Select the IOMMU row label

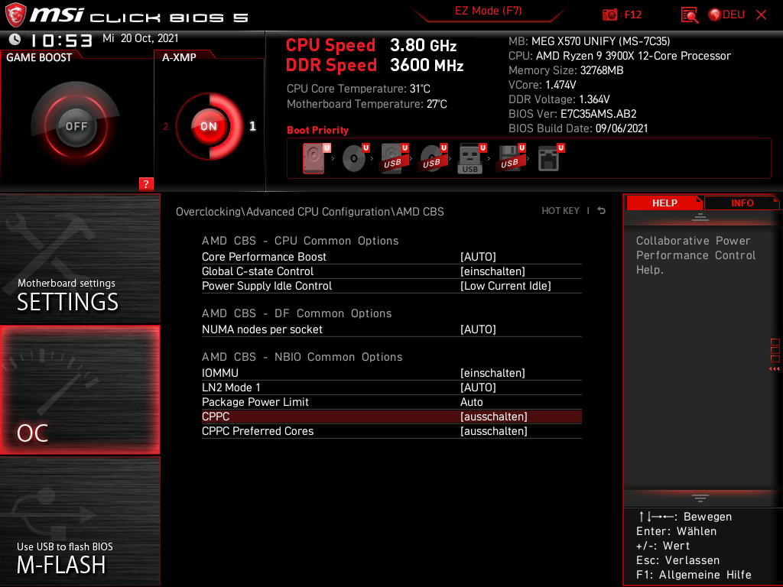point(220,373)
